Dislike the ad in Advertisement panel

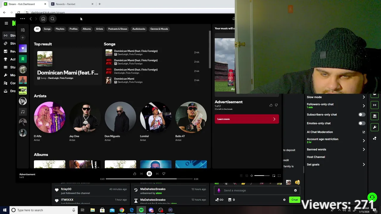(x=276, y=105)
